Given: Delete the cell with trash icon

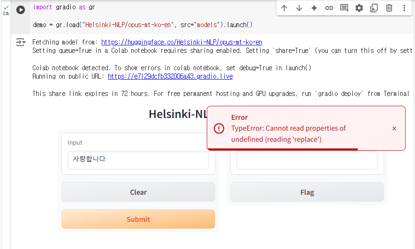Looking at the screenshot, I should coord(389,8).
